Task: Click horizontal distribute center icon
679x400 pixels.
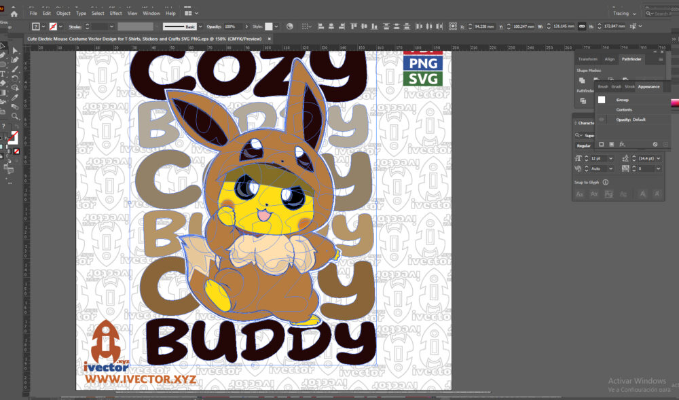Action: (429, 26)
